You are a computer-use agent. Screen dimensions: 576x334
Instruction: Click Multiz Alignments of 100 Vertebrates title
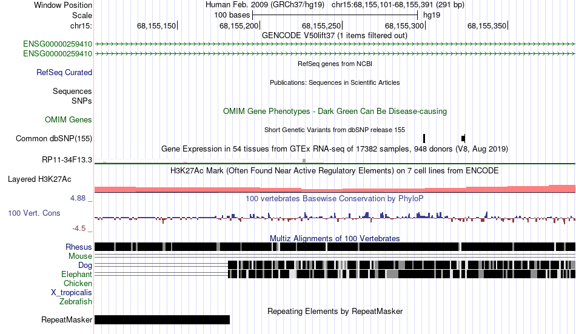pos(335,238)
